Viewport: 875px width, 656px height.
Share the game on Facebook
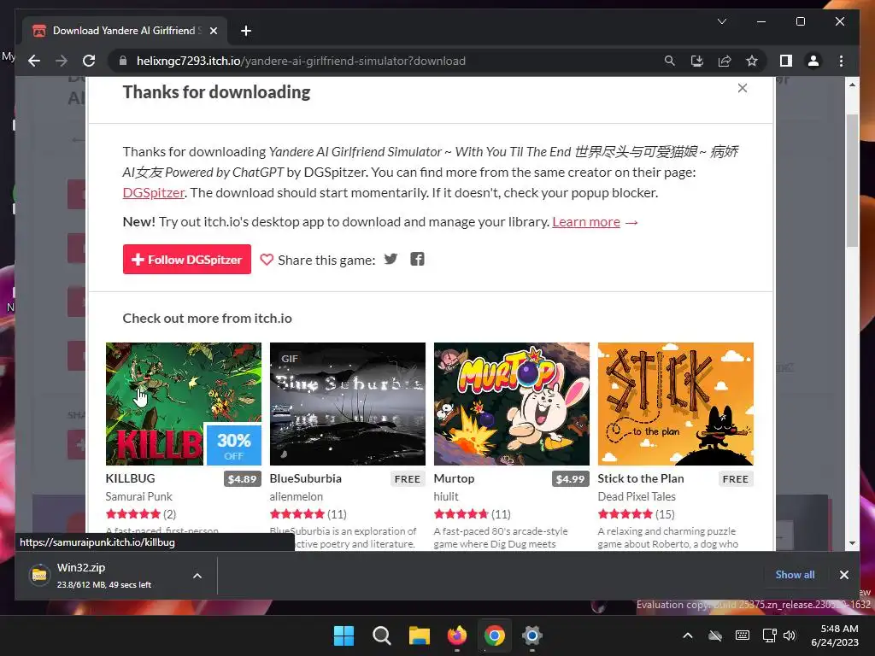tap(417, 259)
